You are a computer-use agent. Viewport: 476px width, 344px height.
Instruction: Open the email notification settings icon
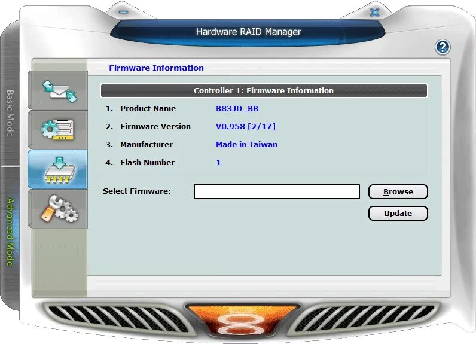point(60,91)
